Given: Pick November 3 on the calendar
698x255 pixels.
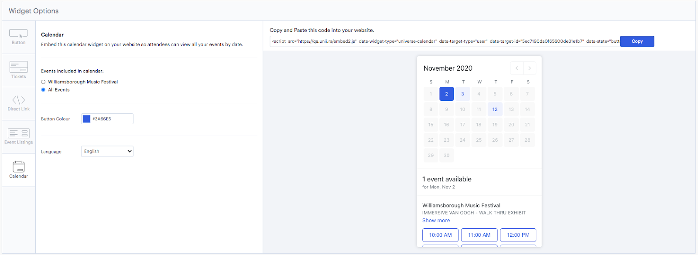Looking at the screenshot, I should 462,94.
